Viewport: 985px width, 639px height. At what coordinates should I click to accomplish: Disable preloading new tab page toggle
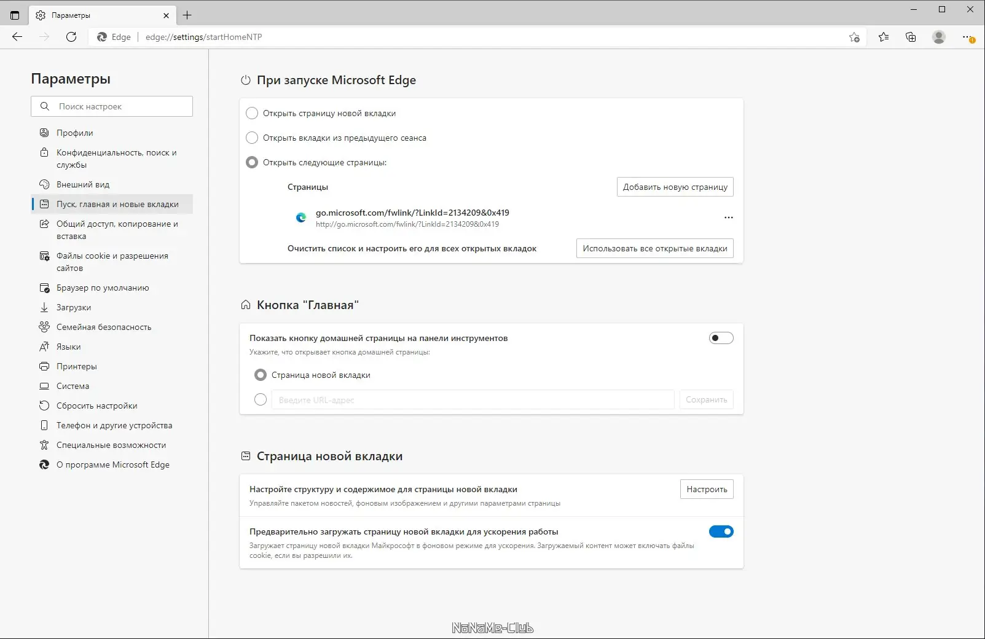pos(721,531)
